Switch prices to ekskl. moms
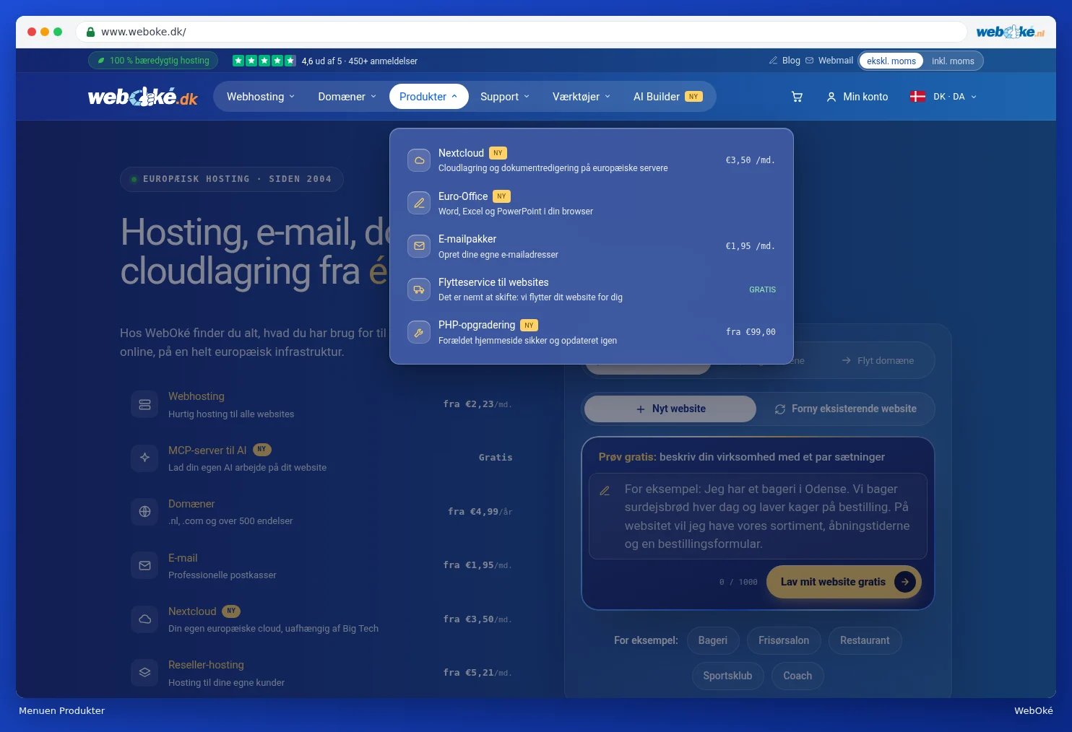Viewport: 1072px width, 732px height. 891,61
